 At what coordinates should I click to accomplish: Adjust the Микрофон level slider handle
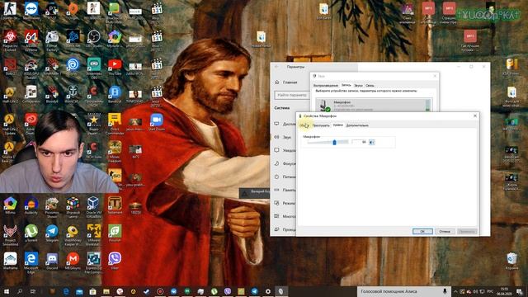point(334,142)
